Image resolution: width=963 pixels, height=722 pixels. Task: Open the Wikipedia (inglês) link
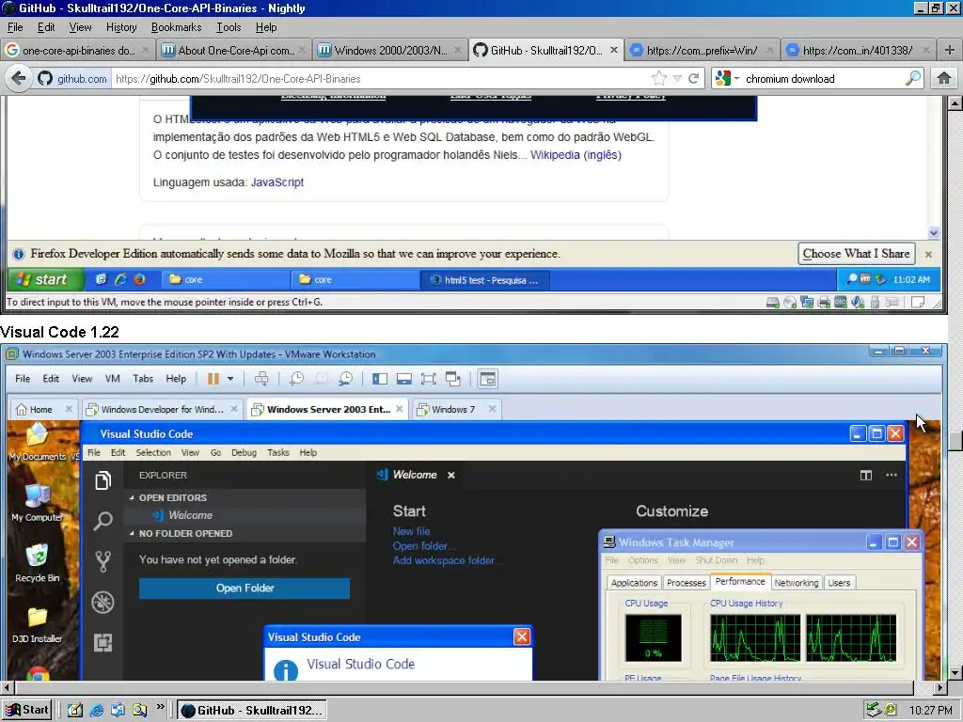pos(576,155)
